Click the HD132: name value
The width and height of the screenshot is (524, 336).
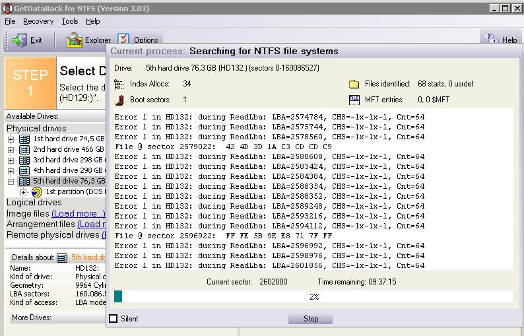tap(87, 268)
